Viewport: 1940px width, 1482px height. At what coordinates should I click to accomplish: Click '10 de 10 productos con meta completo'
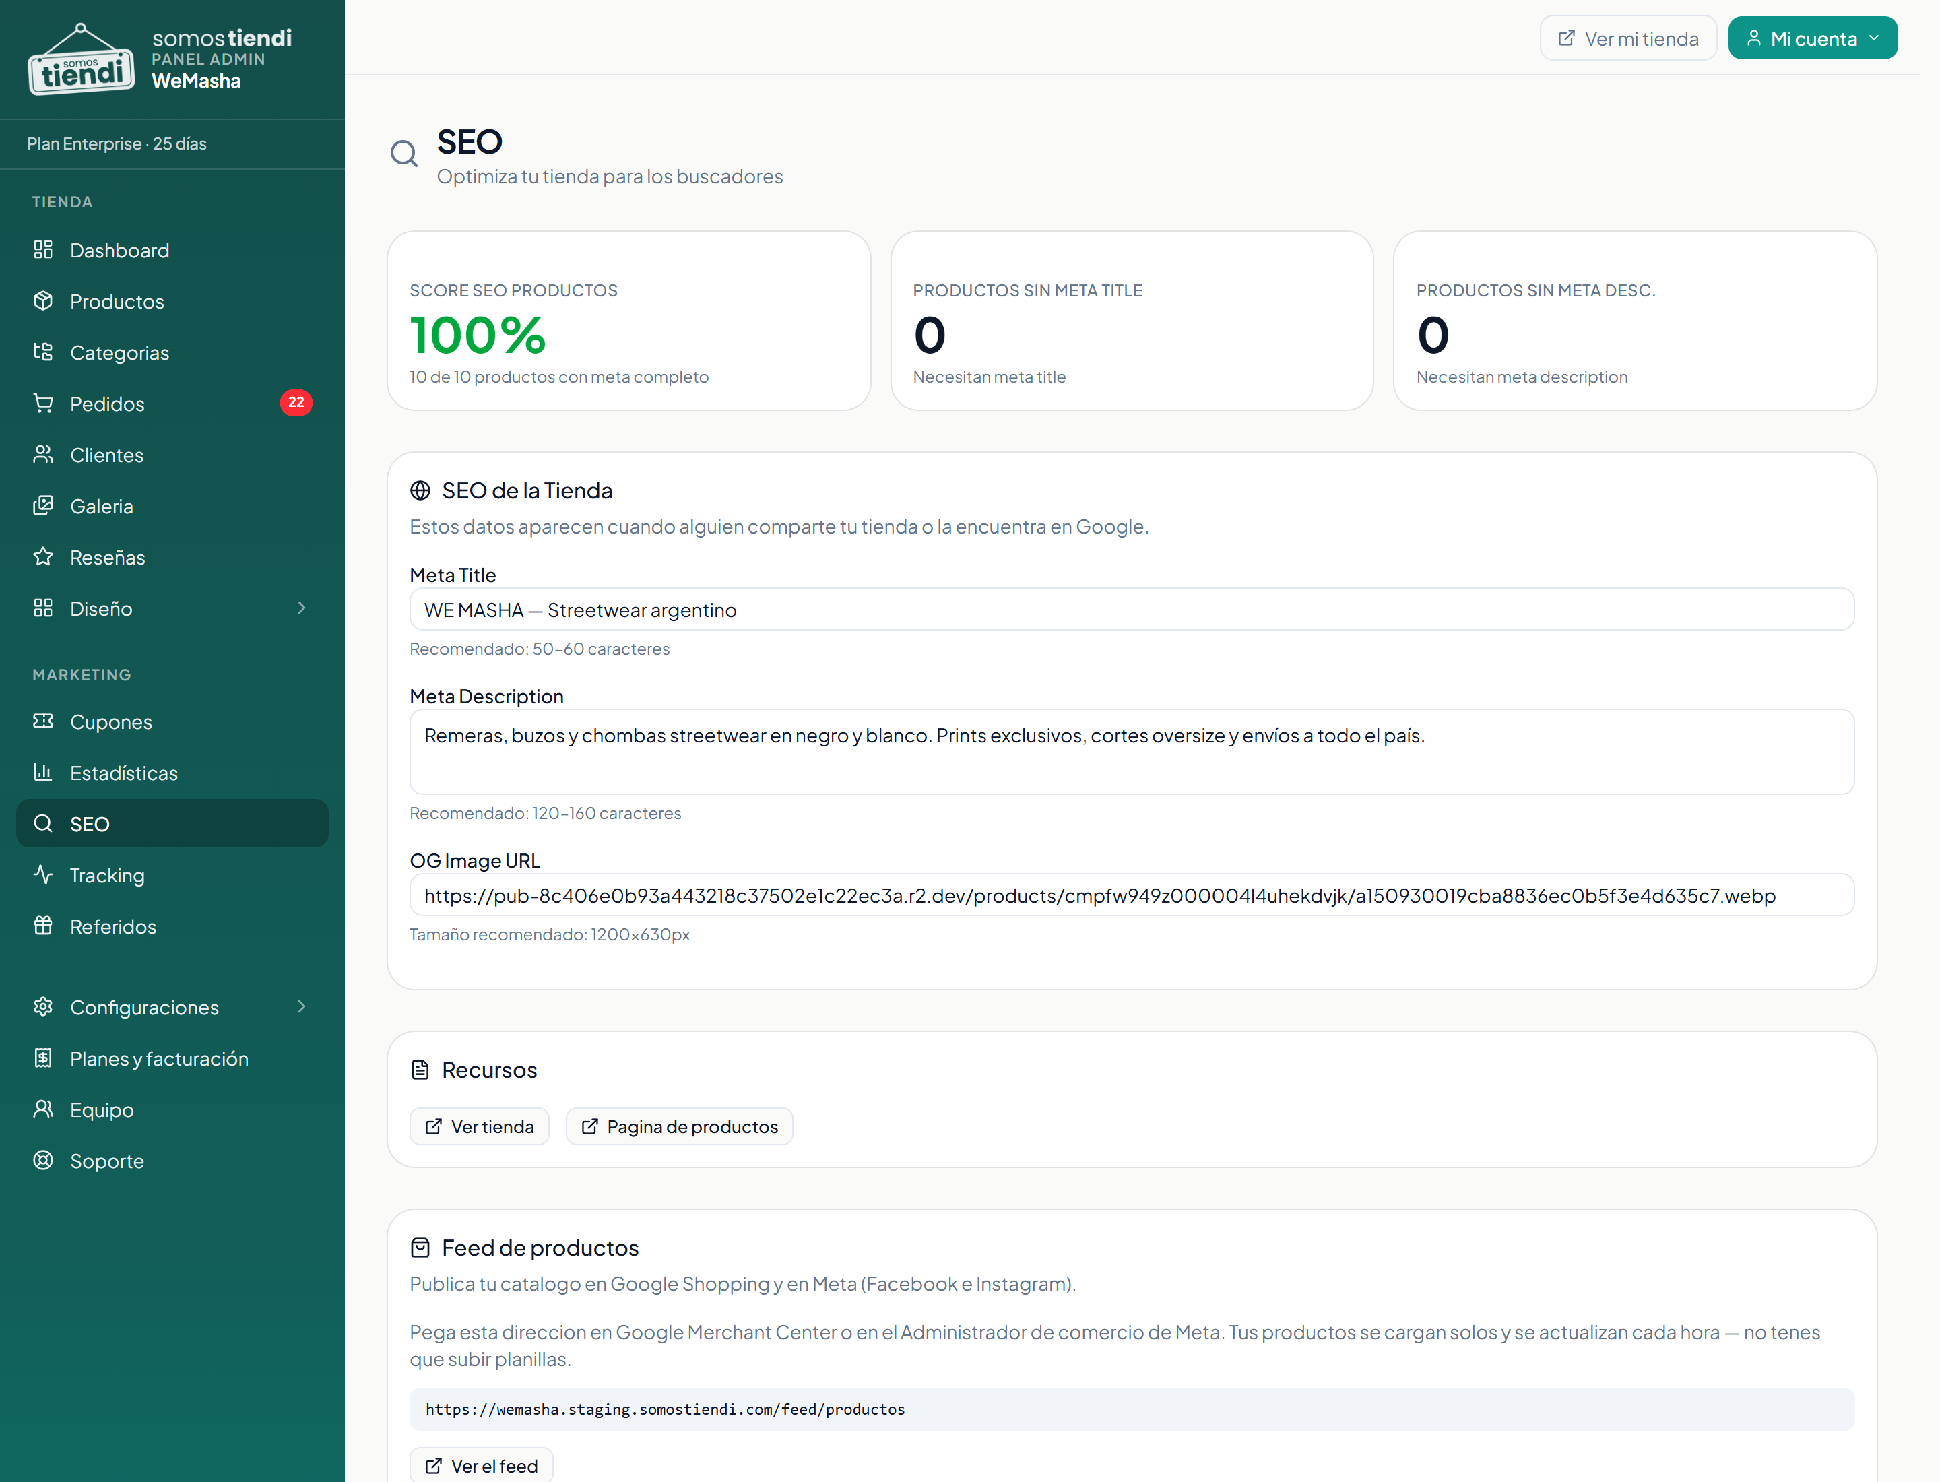tap(558, 377)
